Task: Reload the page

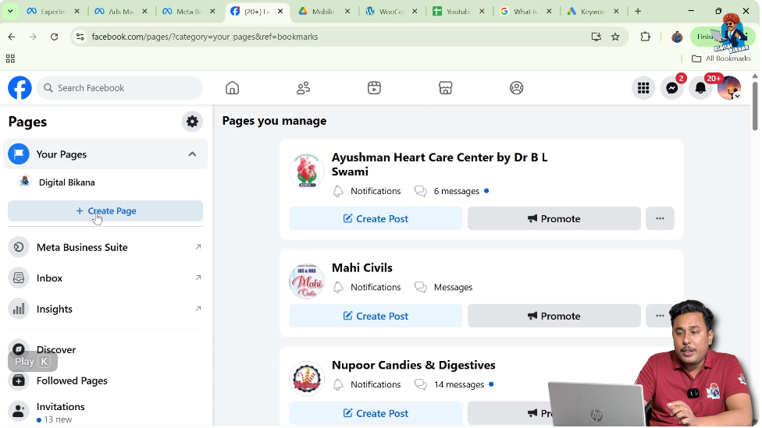Action: 54,37
